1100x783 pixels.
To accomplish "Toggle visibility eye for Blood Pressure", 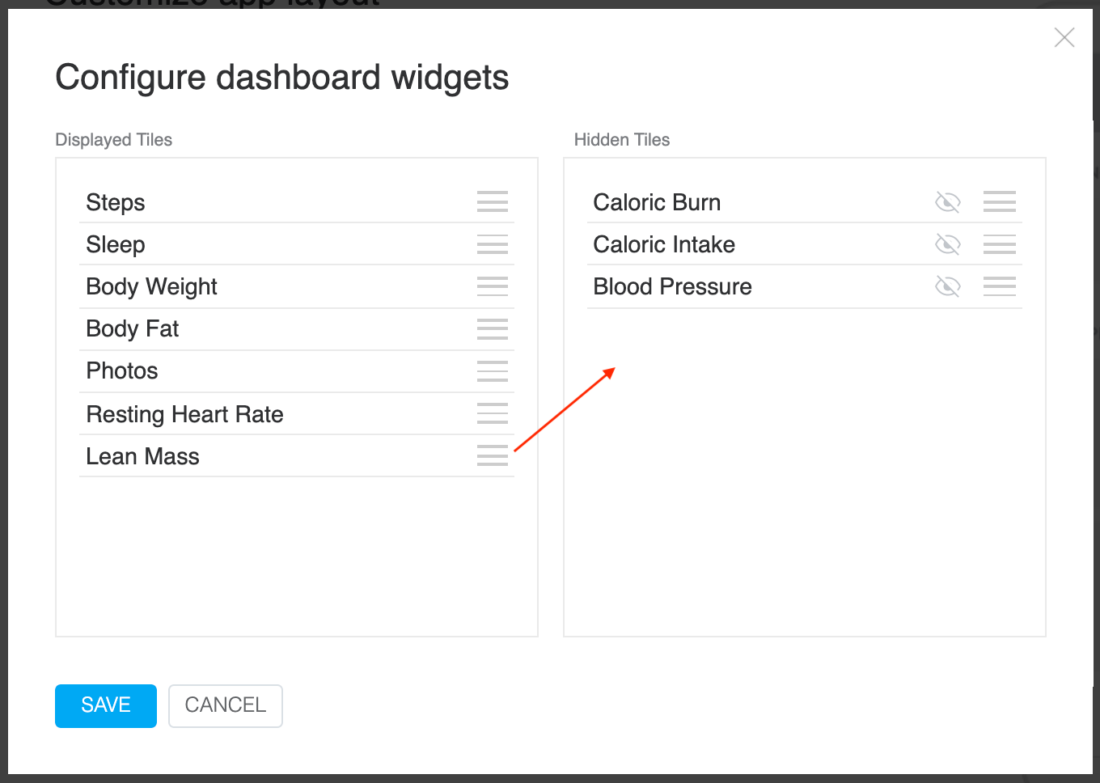I will 948,286.
